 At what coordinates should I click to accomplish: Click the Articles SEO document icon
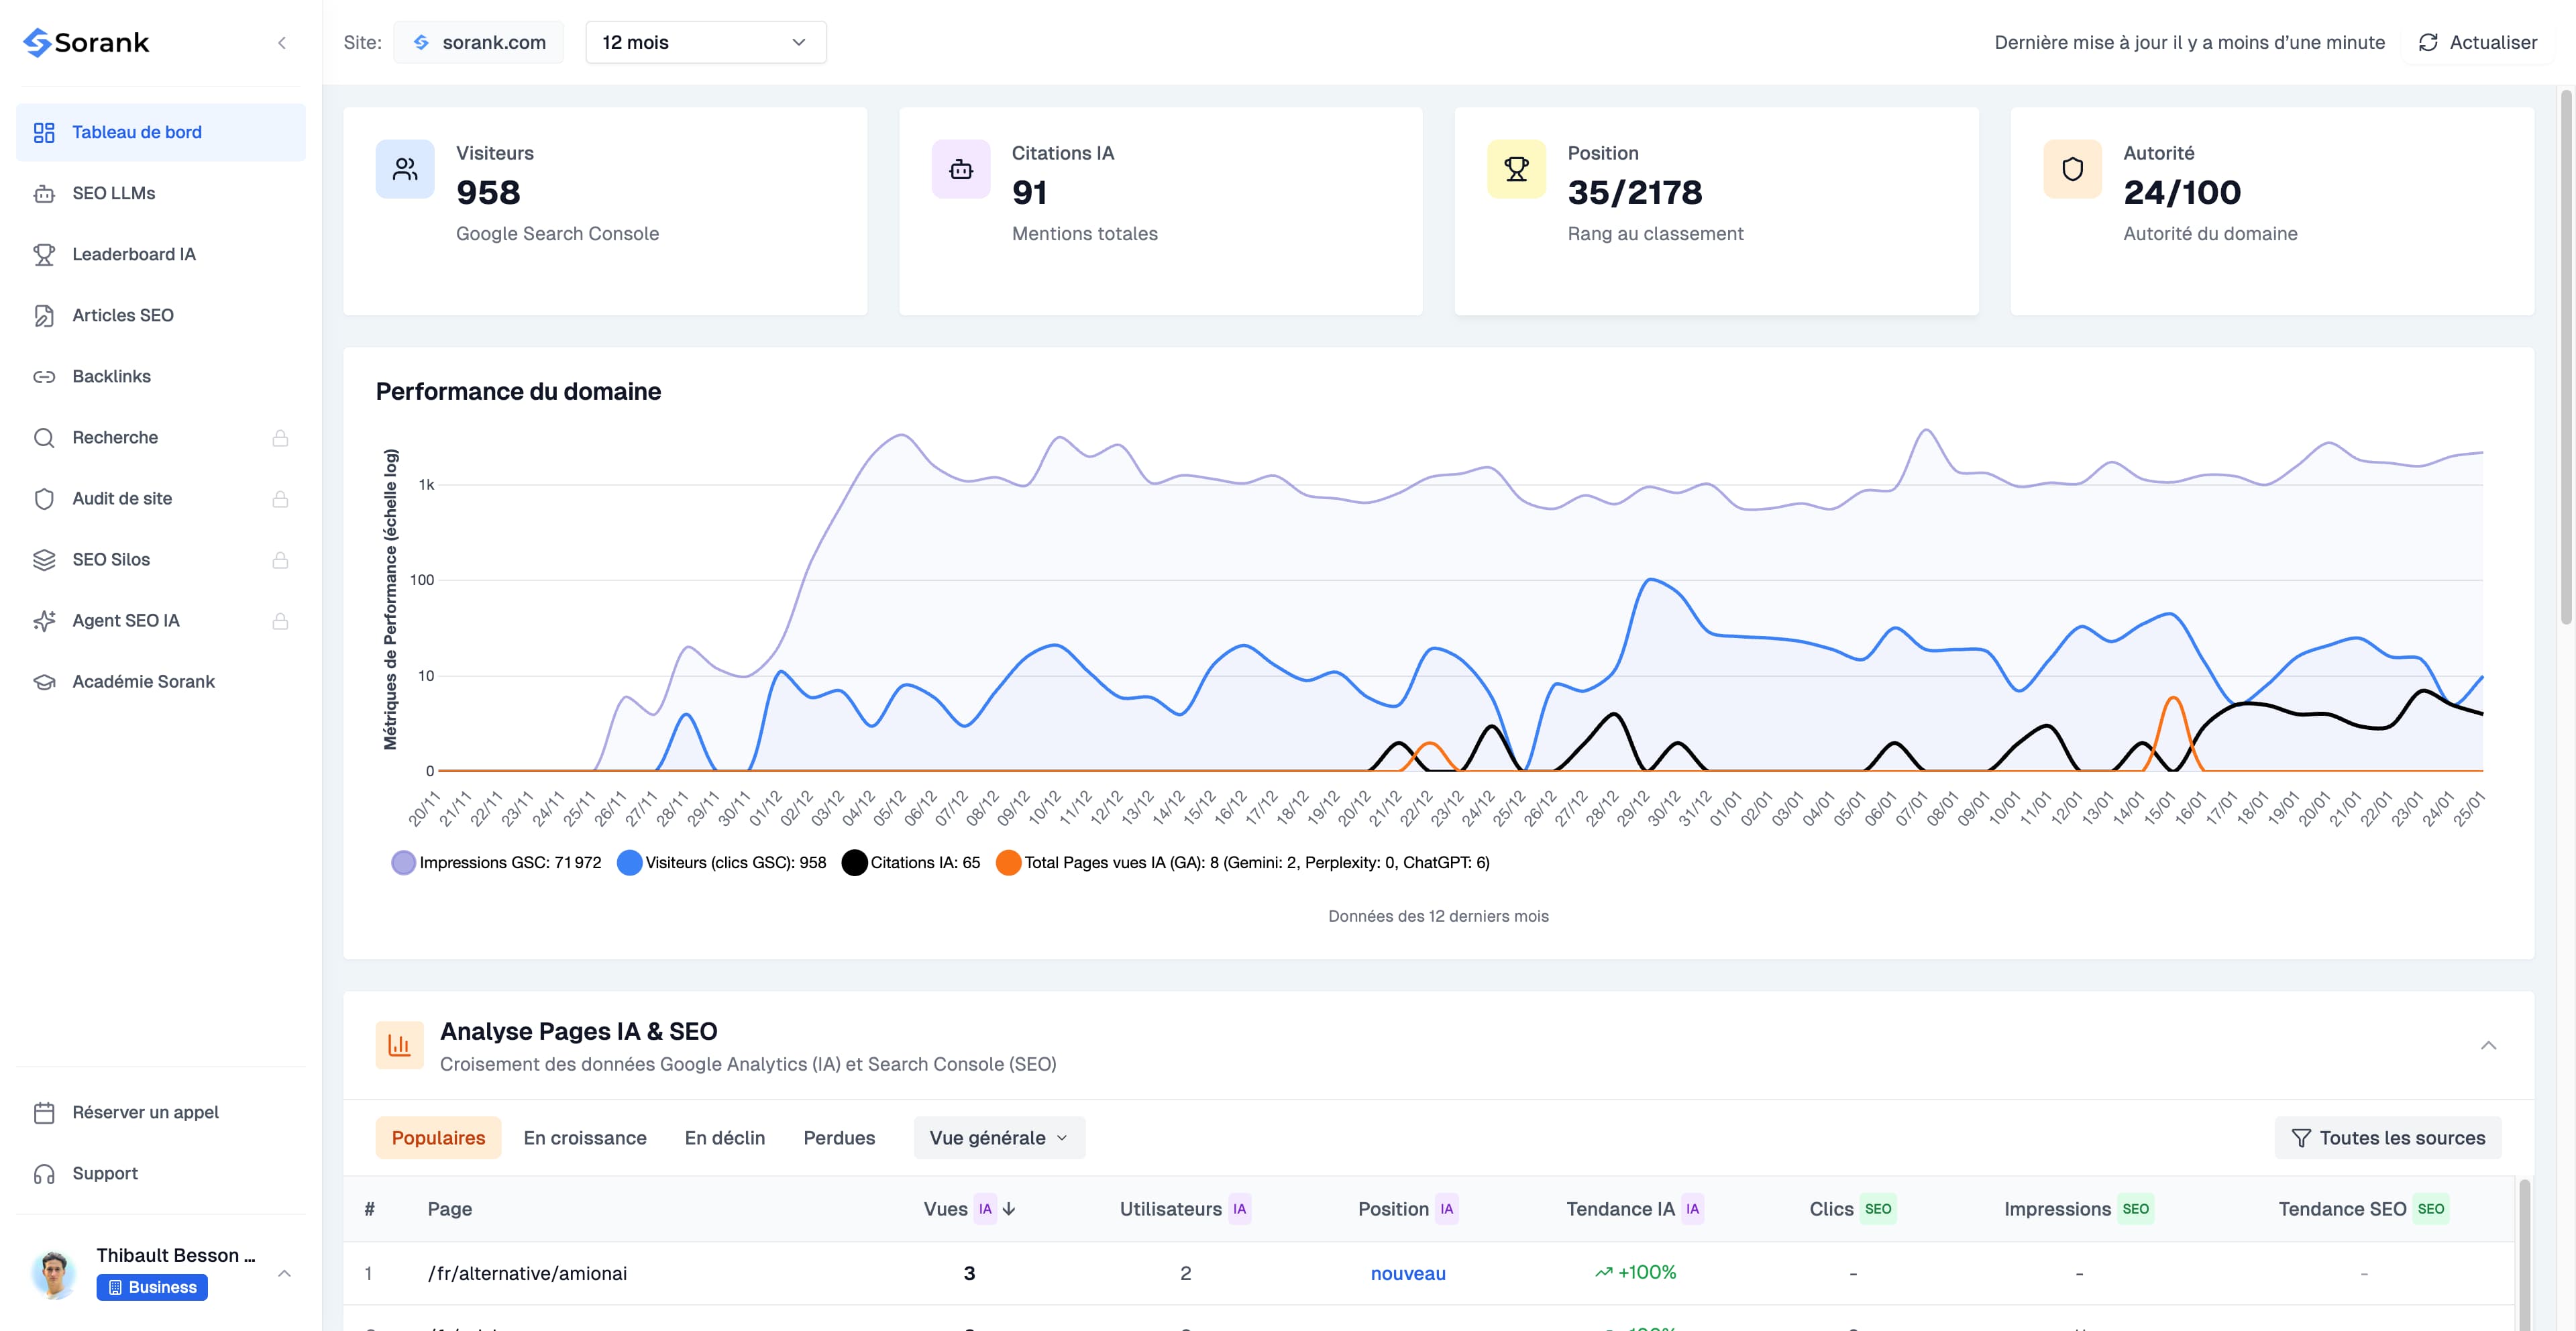(x=44, y=316)
